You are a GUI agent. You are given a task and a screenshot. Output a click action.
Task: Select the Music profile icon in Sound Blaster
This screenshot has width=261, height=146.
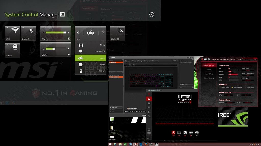[x=149, y=99]
